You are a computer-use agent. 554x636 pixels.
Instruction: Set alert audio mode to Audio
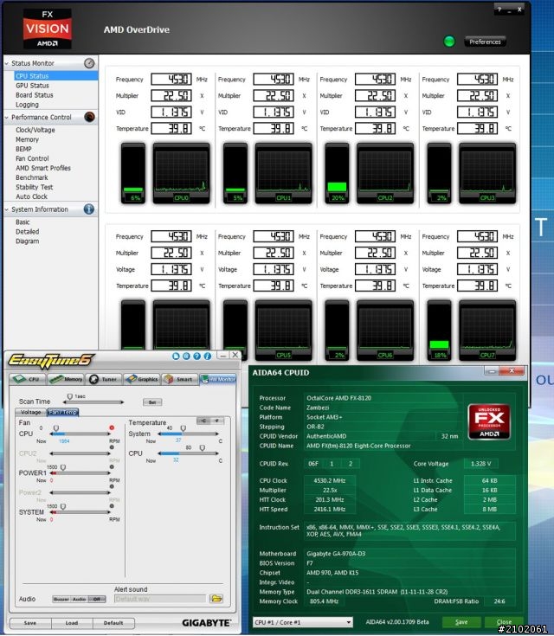79,599
